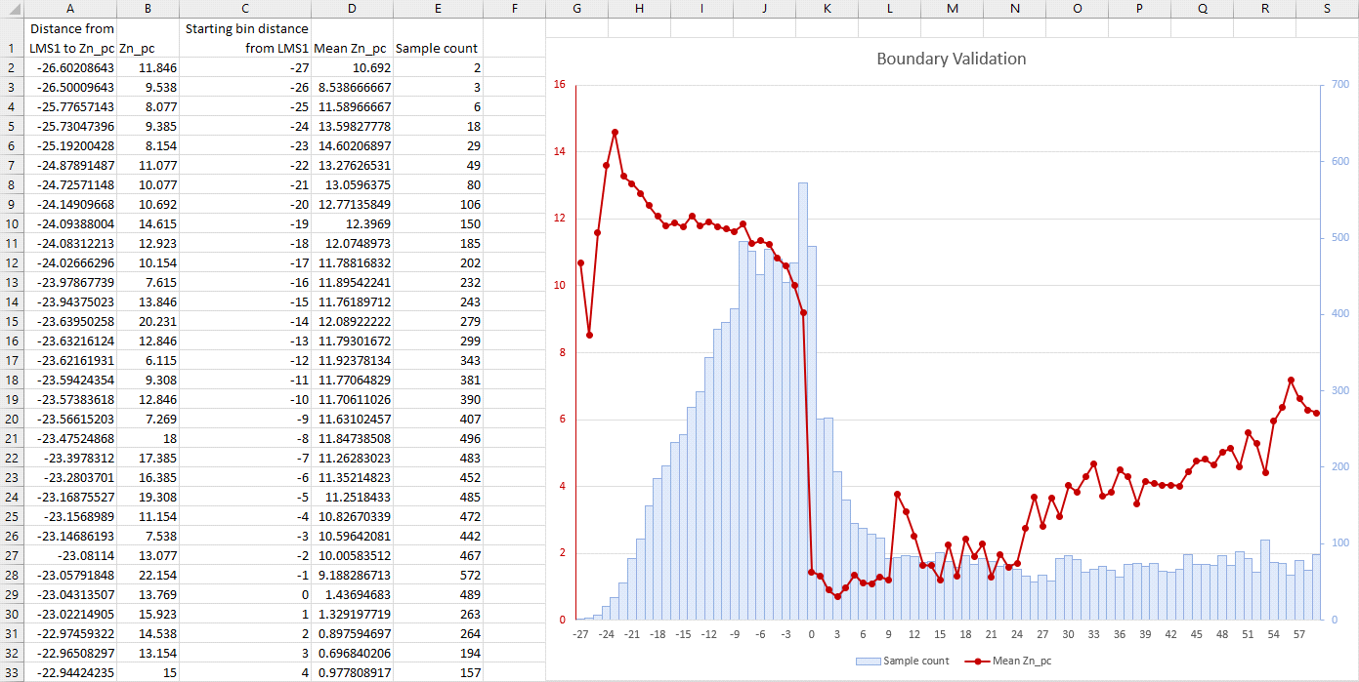Click the Sample count legend text in chart
Viewport: 1359px width, 682px height.
pos(915,662)
